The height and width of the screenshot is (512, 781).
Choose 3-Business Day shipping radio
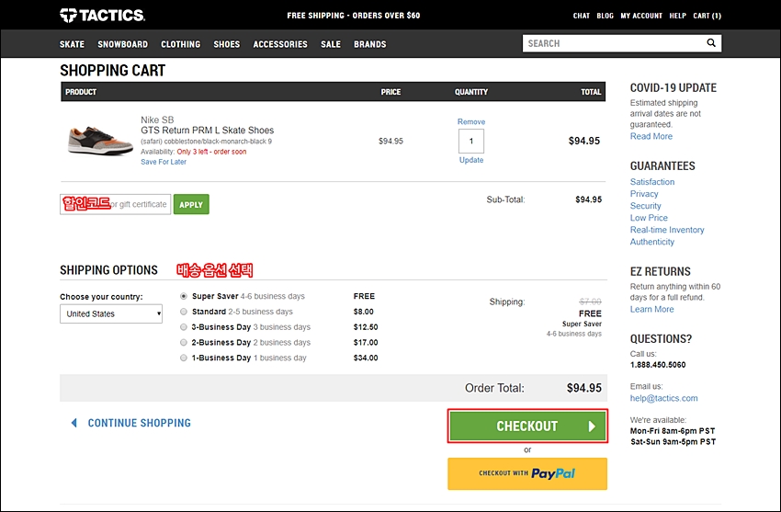coord(184,327)
